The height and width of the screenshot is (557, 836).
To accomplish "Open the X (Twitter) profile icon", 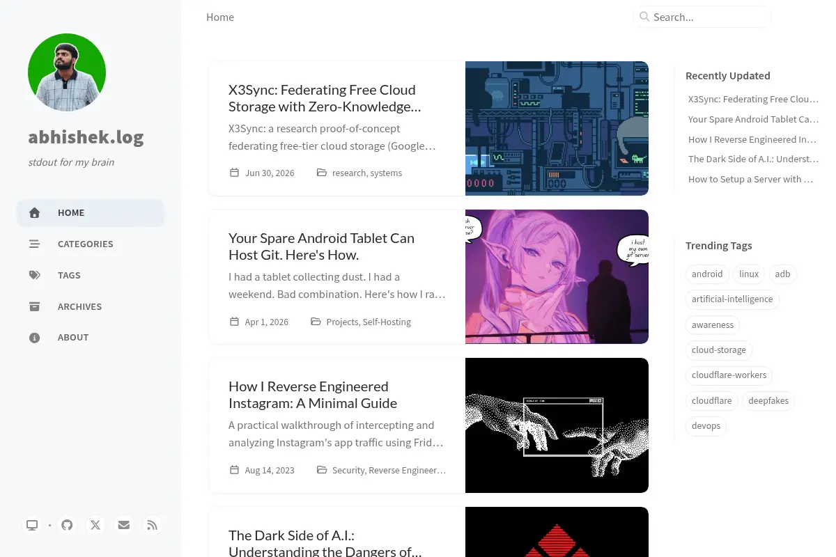I will [95, 525].
